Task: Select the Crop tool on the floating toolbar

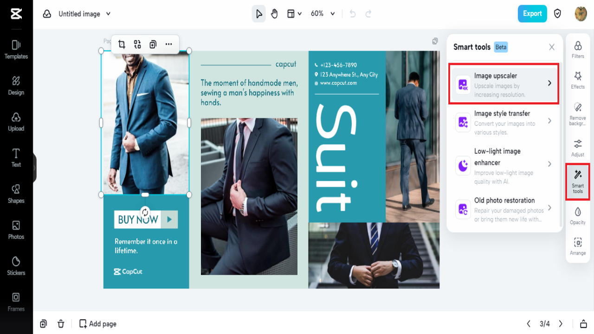Action: [x=122, y=44]
